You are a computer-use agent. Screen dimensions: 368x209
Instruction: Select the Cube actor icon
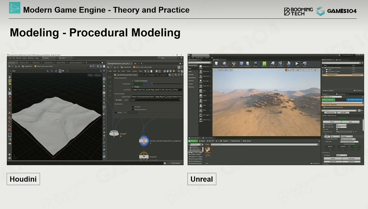(201, 91)
